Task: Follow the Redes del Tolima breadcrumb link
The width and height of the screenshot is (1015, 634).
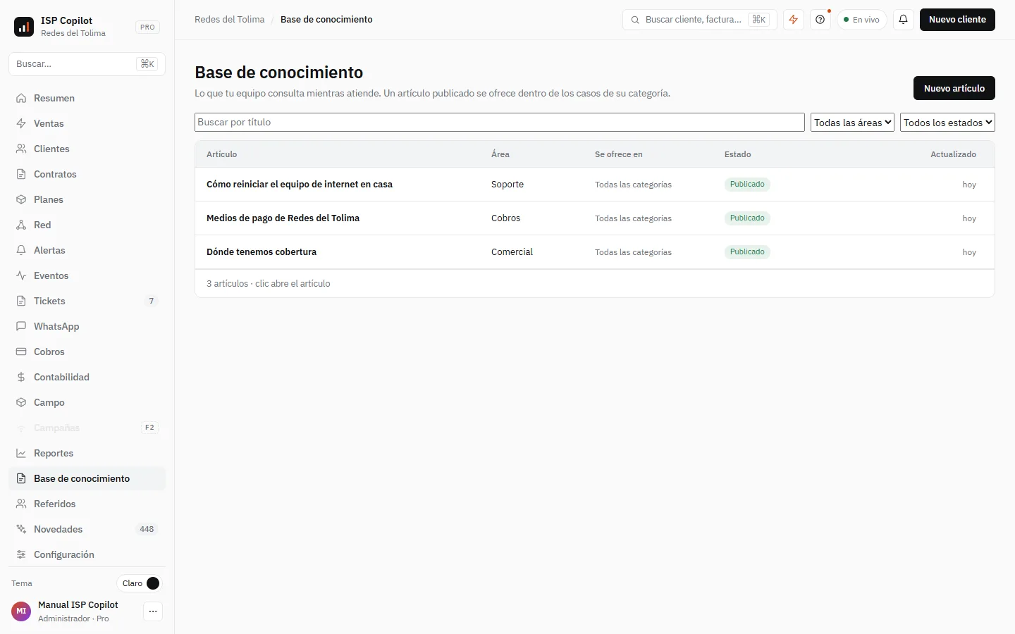Action: tap(230, 20)
